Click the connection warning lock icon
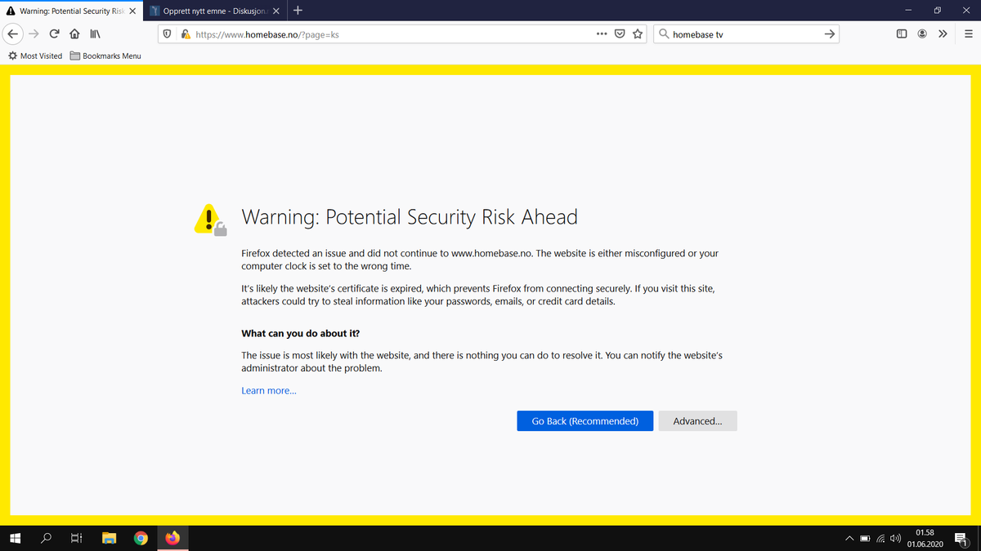The width and height of the screenshot is (981, 551). pyautogui.click(x=186, y=34)
